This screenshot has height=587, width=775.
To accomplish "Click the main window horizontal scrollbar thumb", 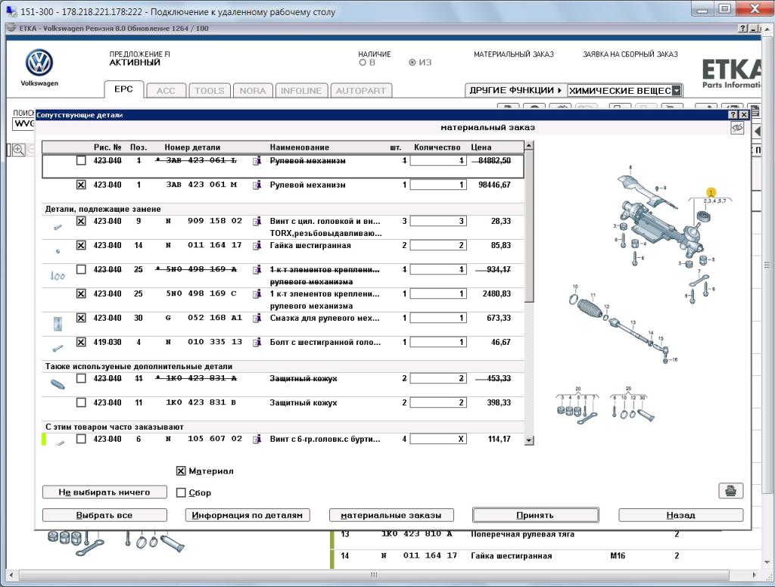I will click(x=375, y=575).
